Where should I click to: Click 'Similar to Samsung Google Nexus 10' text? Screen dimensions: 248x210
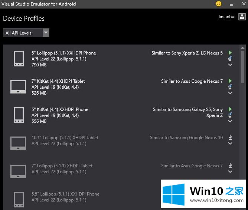tap(186, 138)
